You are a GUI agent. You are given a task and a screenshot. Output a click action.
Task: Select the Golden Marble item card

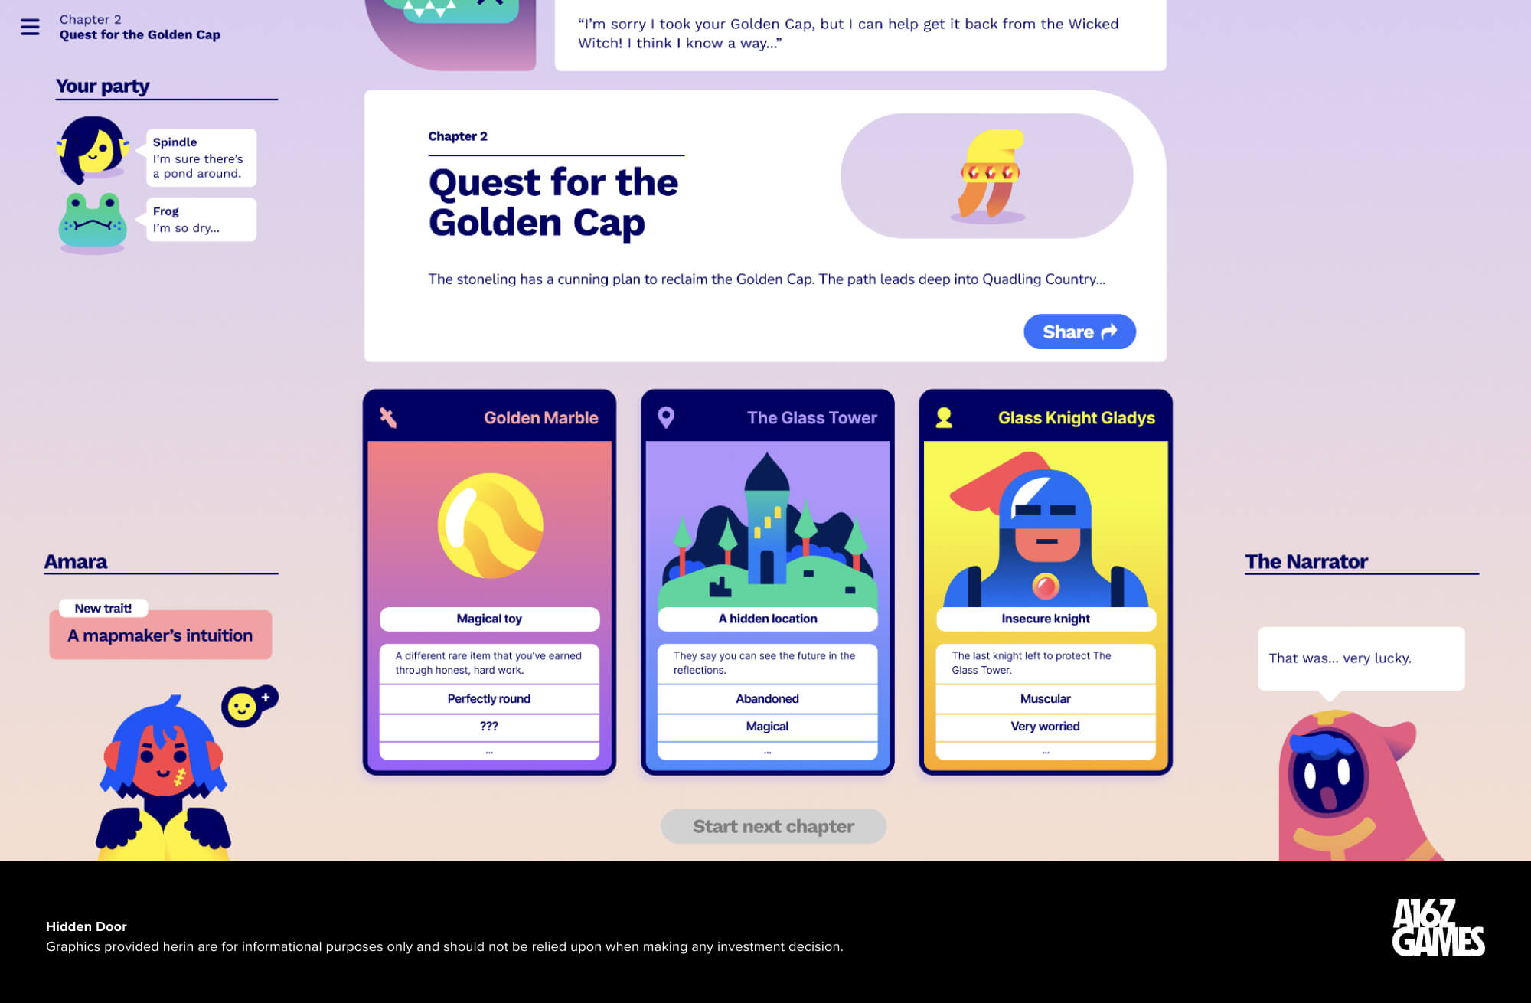click(x=489, y=581)
